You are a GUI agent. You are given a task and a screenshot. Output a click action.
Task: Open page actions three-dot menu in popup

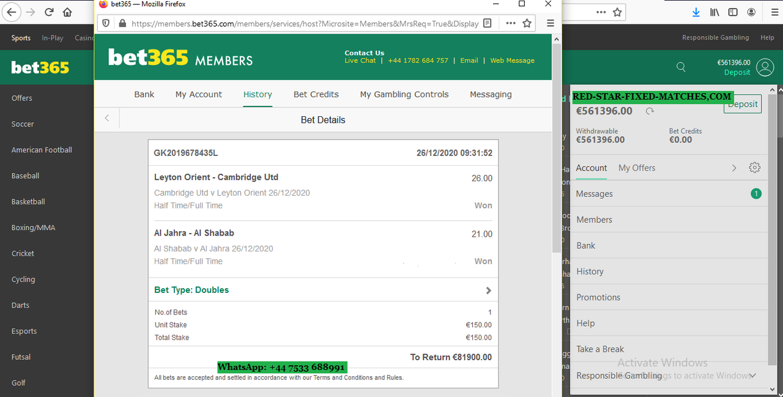pos(511,23)
